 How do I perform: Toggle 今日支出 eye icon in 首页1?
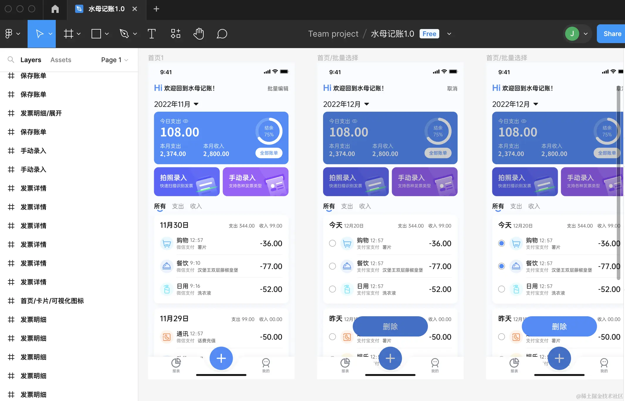(186, 121)
